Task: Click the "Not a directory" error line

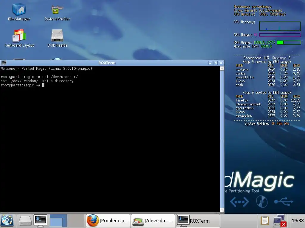Action: (37, 81)
